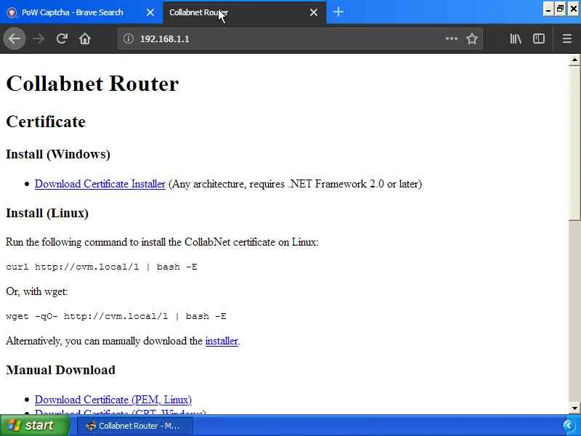The width and height of the screenshot is (581, 436).
Task: Follow the installer link for manual download
Action: coord(222,341)
